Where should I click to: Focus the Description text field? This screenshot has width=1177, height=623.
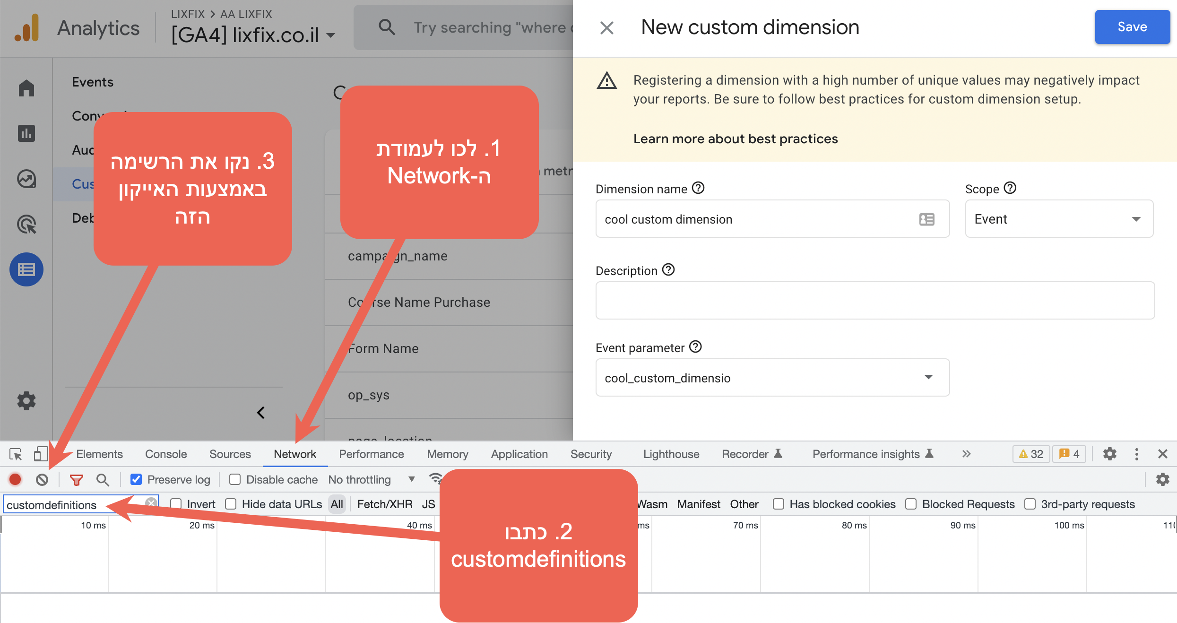click(875, 301)
